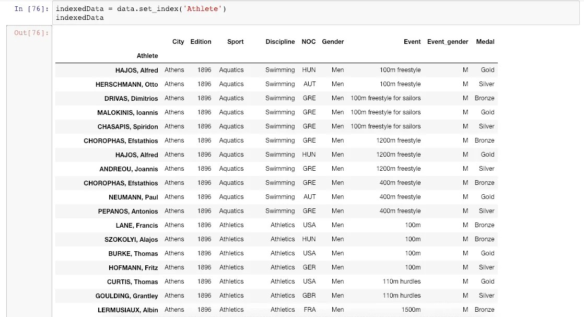
Task: Select index cell LERMUSIAUX, Albin
Action: [128, 310]
